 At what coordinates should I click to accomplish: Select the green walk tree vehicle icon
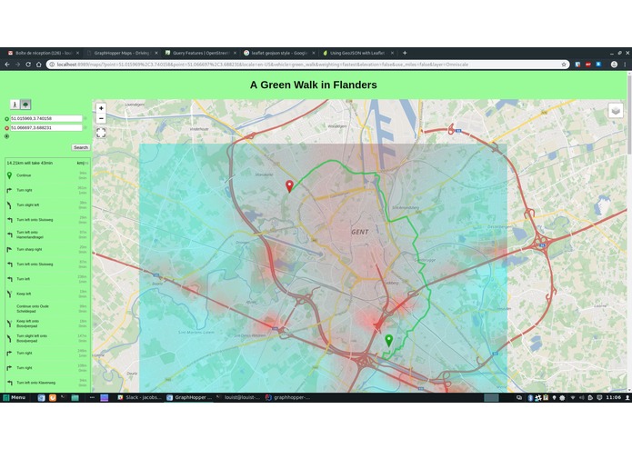25,105
